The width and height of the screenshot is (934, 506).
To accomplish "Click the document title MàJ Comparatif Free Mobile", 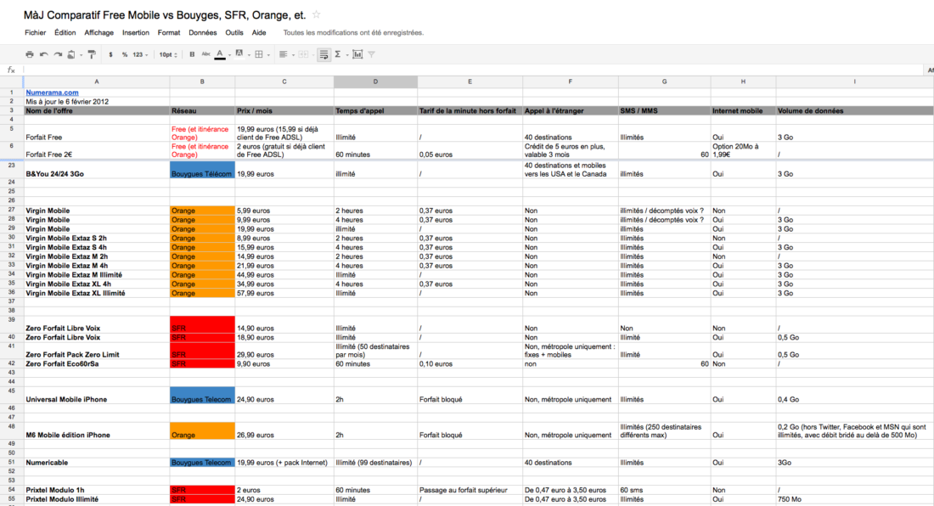I will pos(165,15).
